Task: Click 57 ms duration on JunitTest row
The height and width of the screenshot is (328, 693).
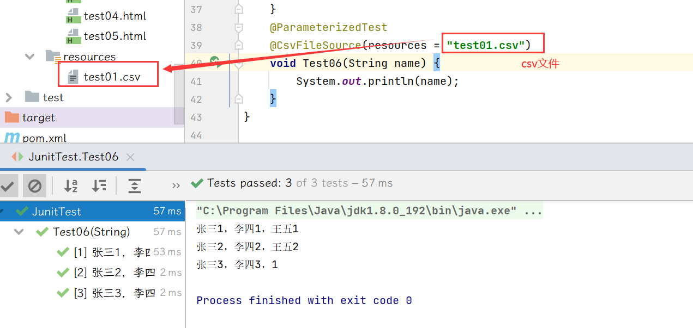Action: click(x=167, y=212)
